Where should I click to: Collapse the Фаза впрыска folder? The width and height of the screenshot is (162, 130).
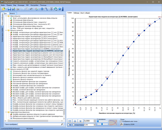6,16
